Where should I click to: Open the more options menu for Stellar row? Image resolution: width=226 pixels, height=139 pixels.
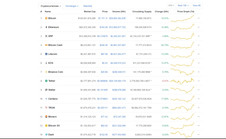click(199, 90)
